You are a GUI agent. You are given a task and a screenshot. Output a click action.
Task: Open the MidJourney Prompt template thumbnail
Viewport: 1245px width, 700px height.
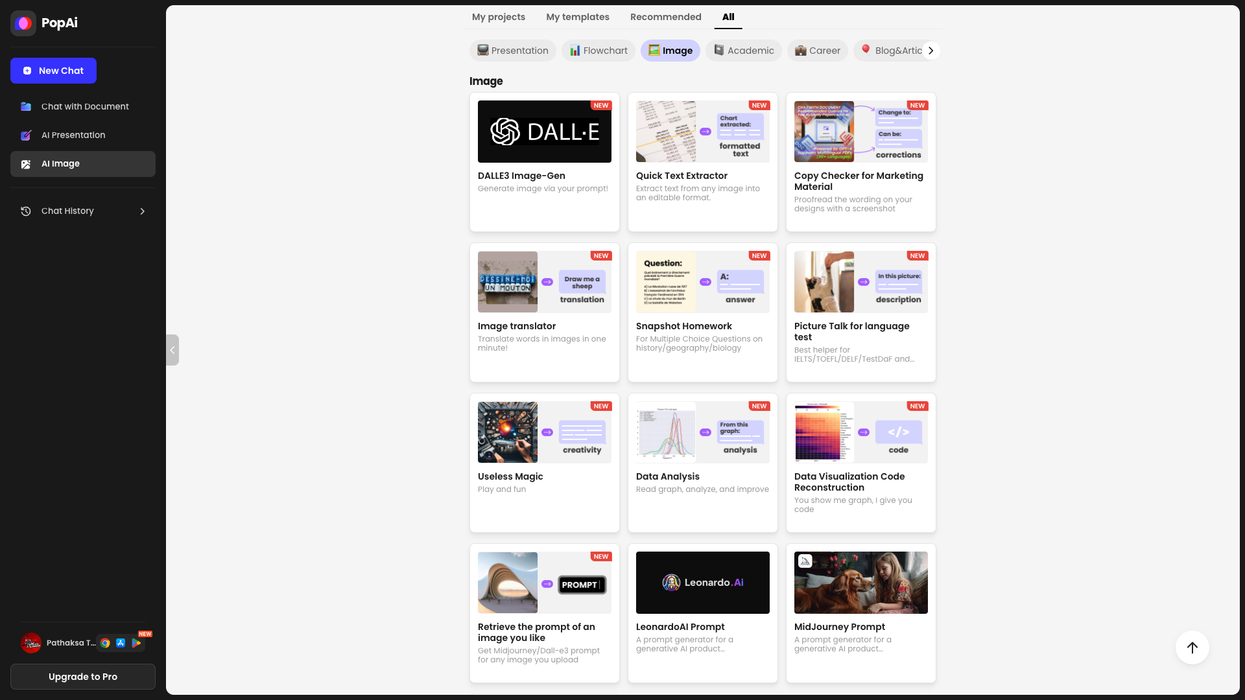coord(860,583)
